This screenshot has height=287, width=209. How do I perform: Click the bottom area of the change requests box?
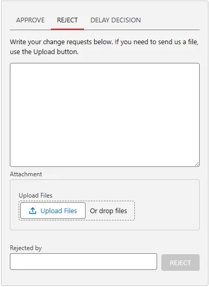click(105, 158)
